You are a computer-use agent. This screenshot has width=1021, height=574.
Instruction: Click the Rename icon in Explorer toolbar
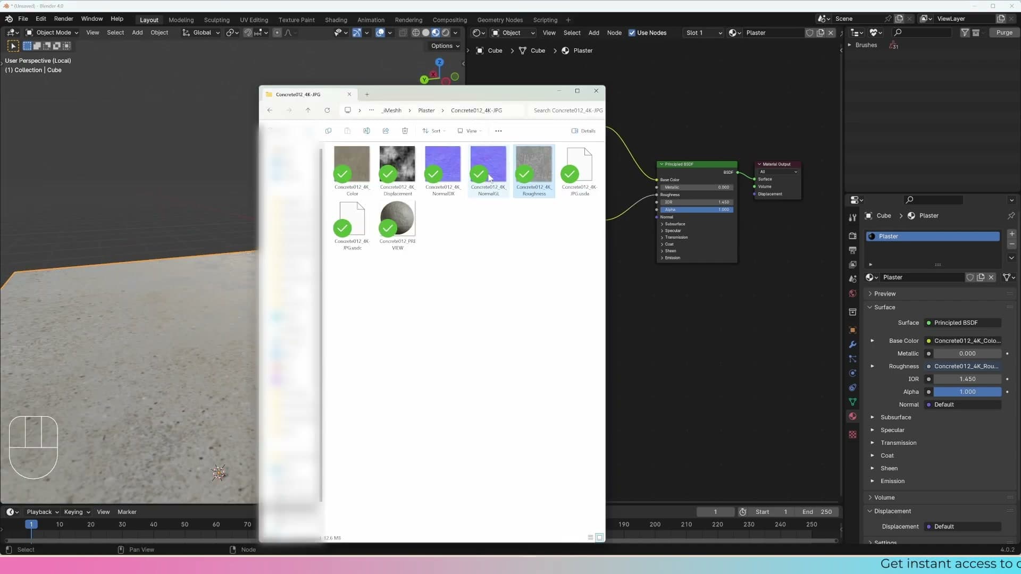pyautogui.click(x=366, y=131)
